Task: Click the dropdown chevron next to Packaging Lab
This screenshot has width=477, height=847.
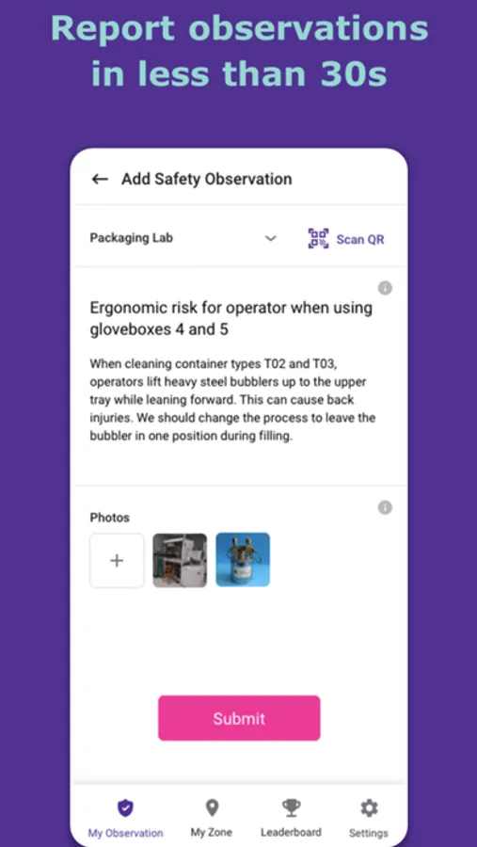Action: (x=271, y=238)
